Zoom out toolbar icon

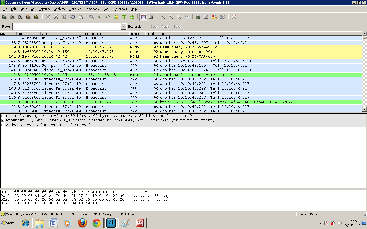pos(171,17)
